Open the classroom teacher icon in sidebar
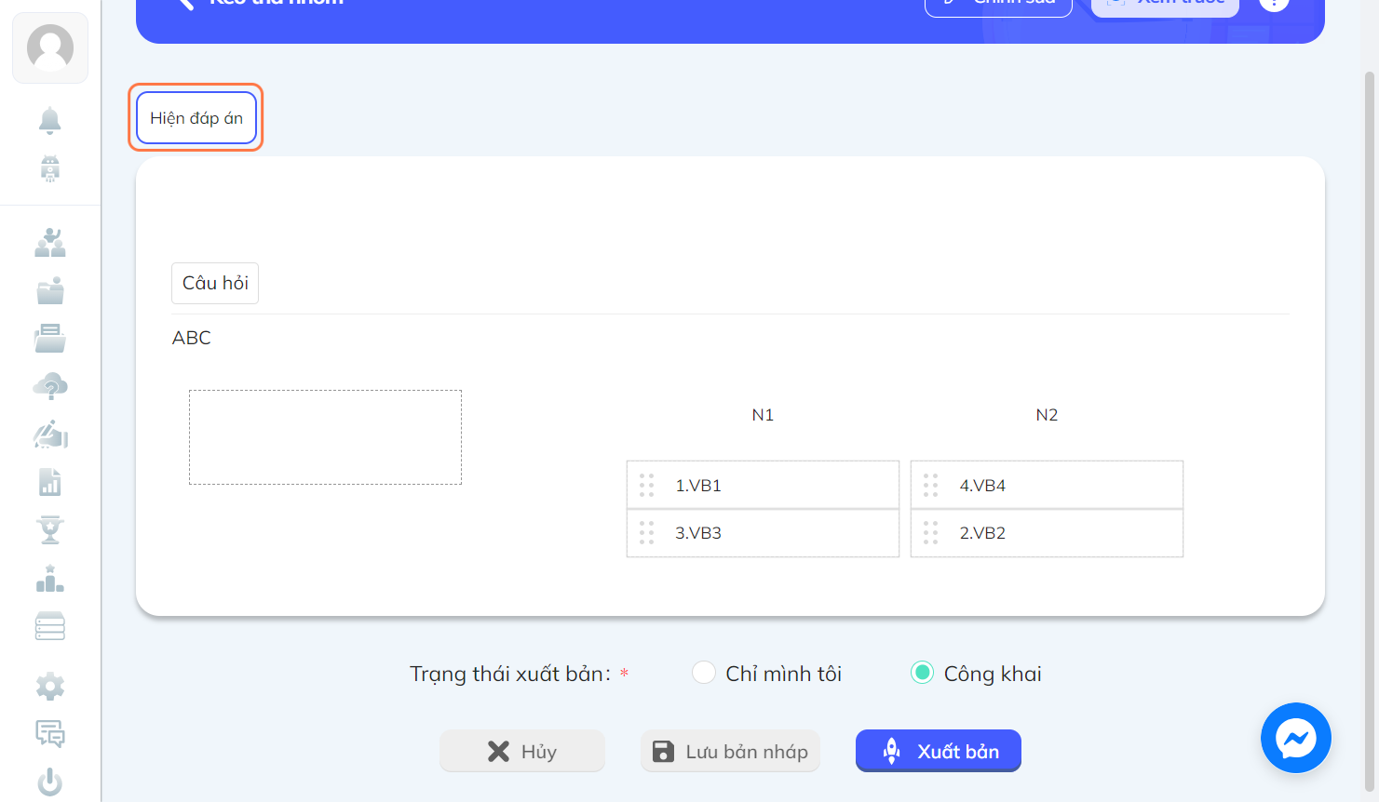 pyautogui.click(x=50, y=243)
